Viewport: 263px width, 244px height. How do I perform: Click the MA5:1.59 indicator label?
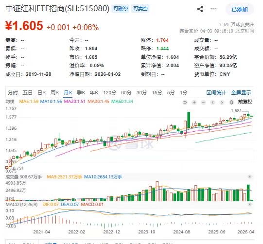pos(29,102)
